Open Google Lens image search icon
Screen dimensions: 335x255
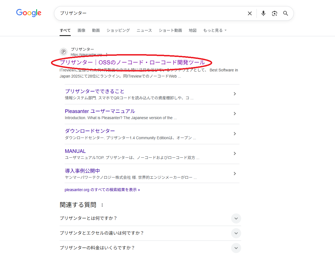click(275, 13)
